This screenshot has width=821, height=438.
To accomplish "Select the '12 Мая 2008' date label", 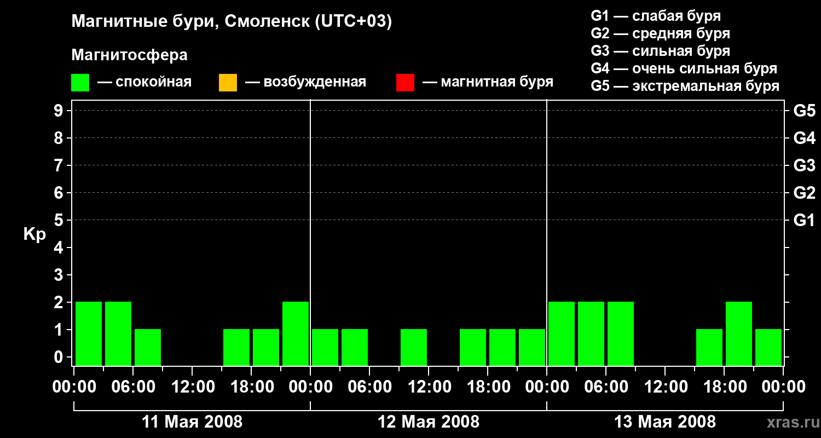I will pyautogui.click(x=429, y=422).
